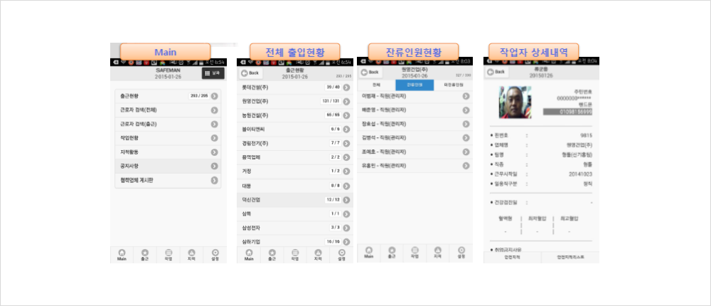Image resolution: width=711 pixels, height=306 pixels.
Task: Expand 대풍 row arrow with 8/8
Action: pos(346,186)
